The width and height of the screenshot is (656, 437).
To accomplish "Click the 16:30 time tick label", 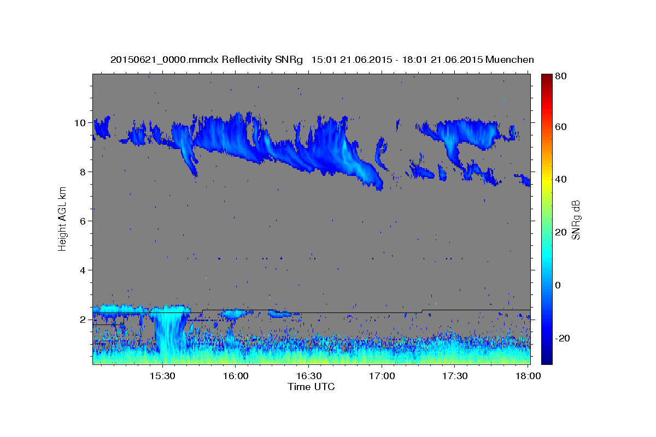I will [x=308, y=376].
